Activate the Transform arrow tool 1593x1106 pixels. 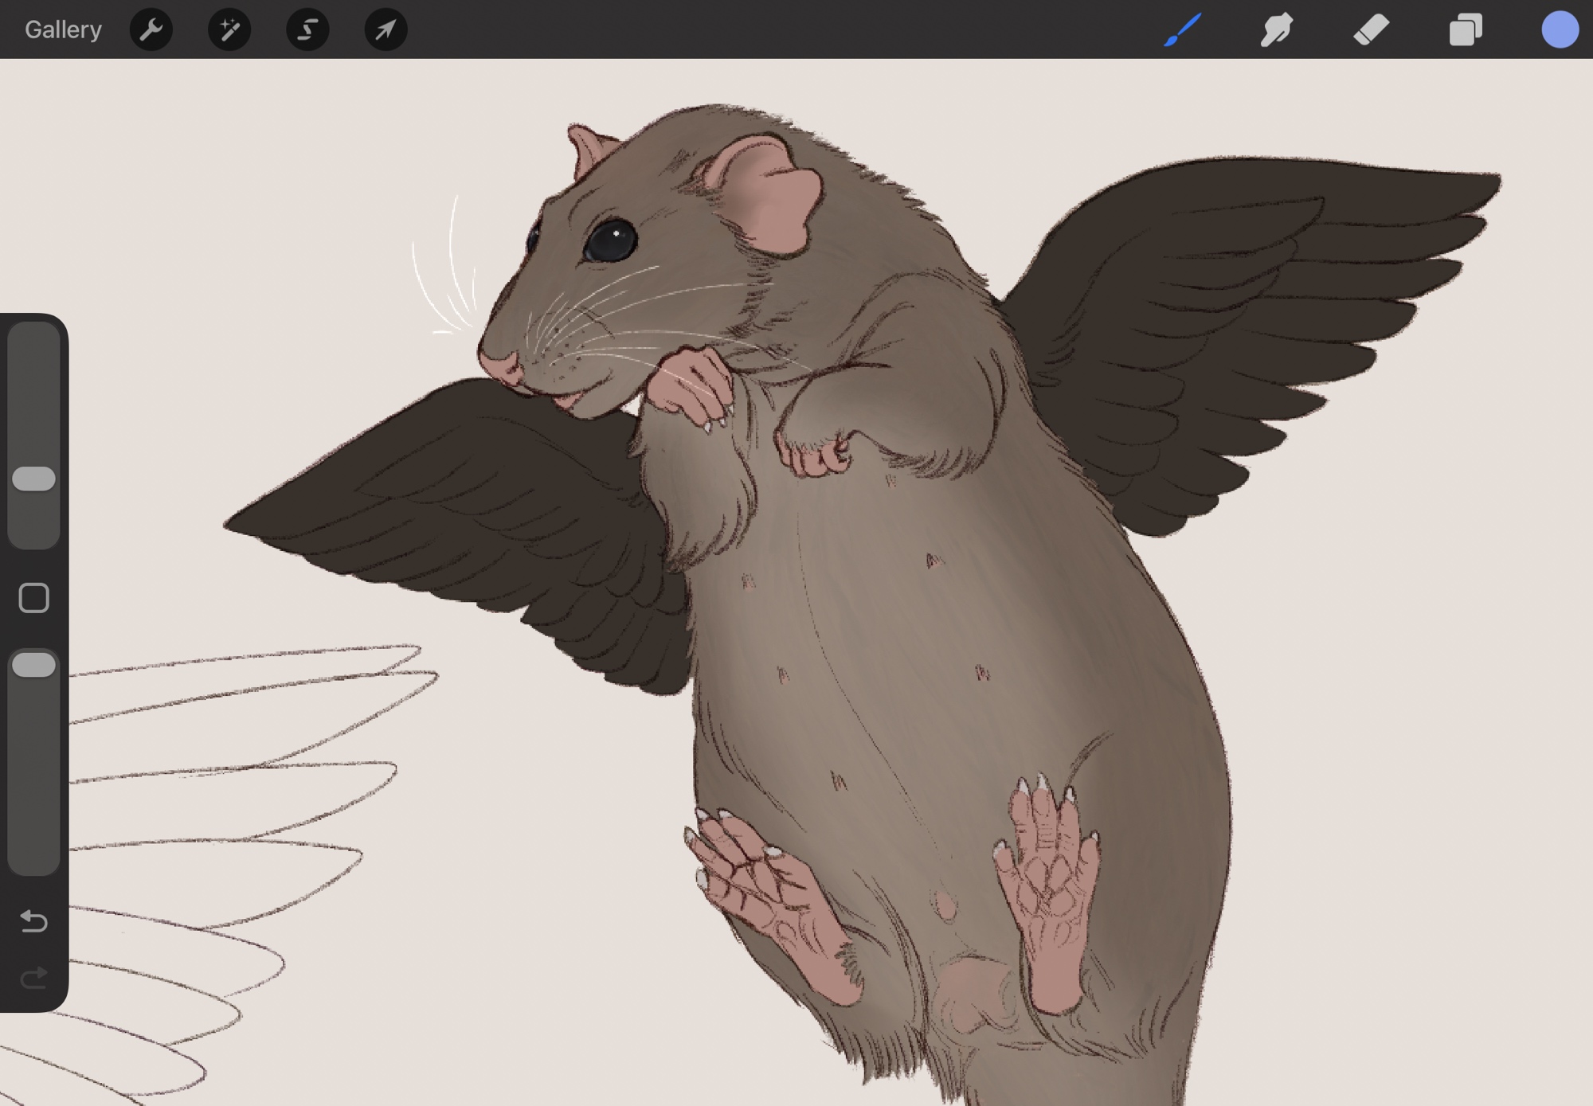tap(386, 29)
